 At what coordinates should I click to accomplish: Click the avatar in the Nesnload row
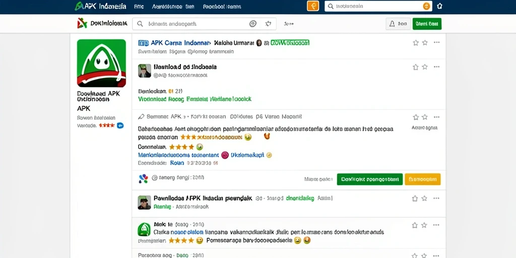coord(145,71)
